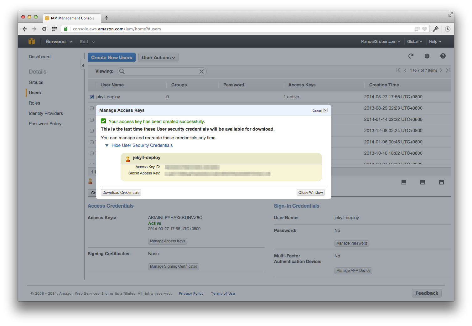Open a new tab with plus icon
The image size is (472, 326).
click(106, 18)
